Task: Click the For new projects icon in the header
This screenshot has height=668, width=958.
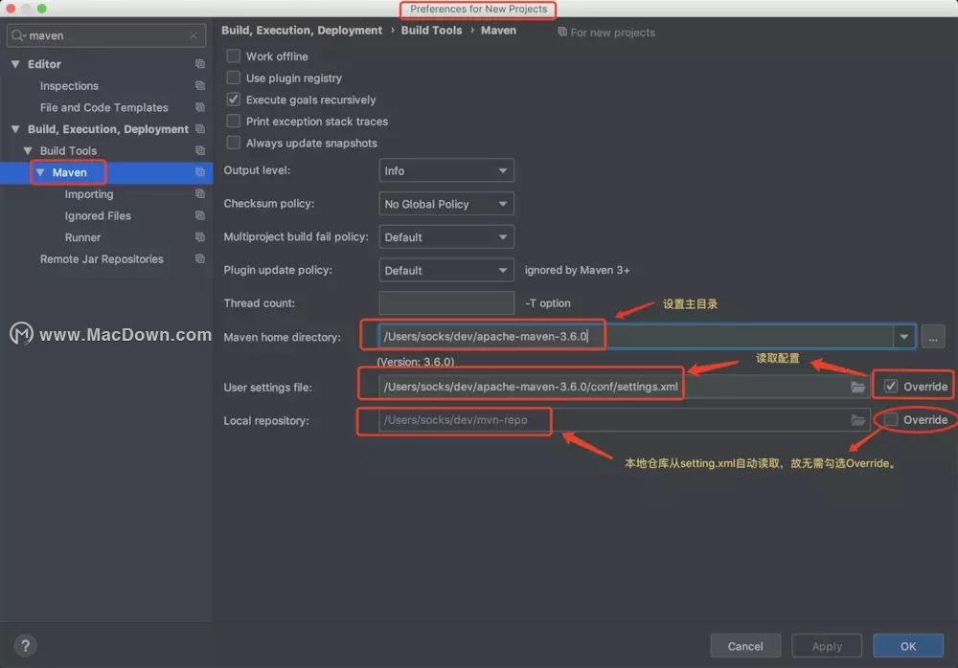Action: click(562, 32)
